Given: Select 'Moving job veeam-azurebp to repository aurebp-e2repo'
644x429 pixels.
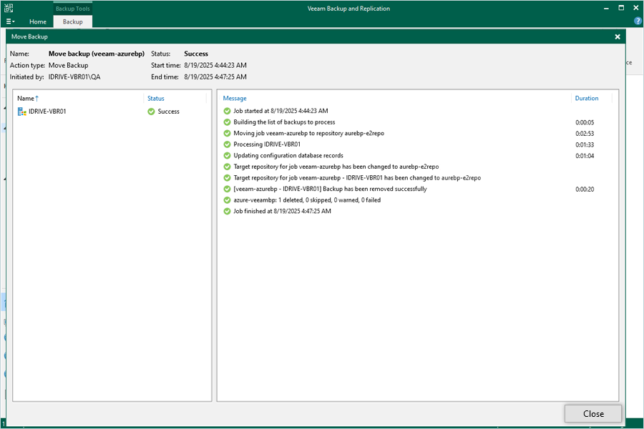Looking at the screenshot, I should pos(309,133).
